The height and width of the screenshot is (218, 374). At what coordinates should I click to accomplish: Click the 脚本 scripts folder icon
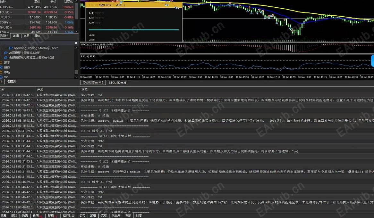click(x=1, y=62)
